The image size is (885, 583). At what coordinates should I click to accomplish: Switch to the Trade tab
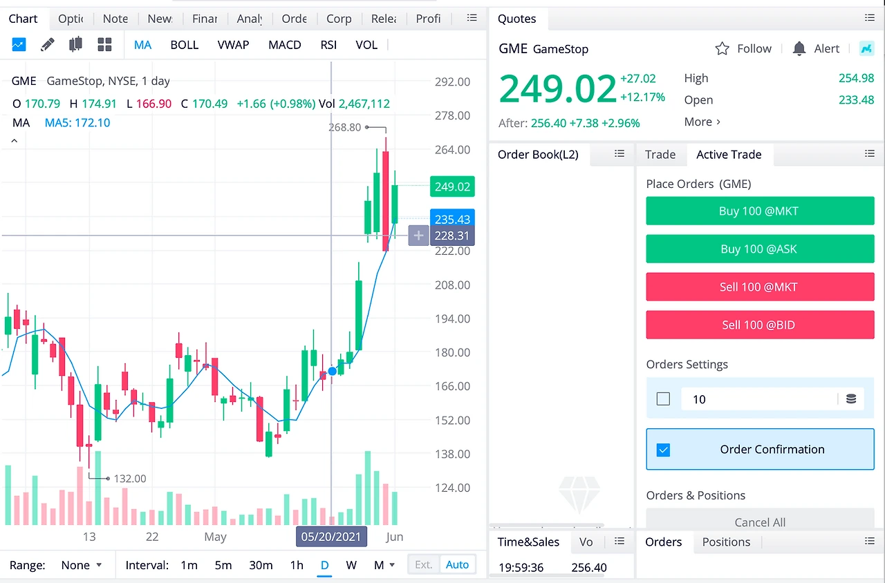(660, 155)
